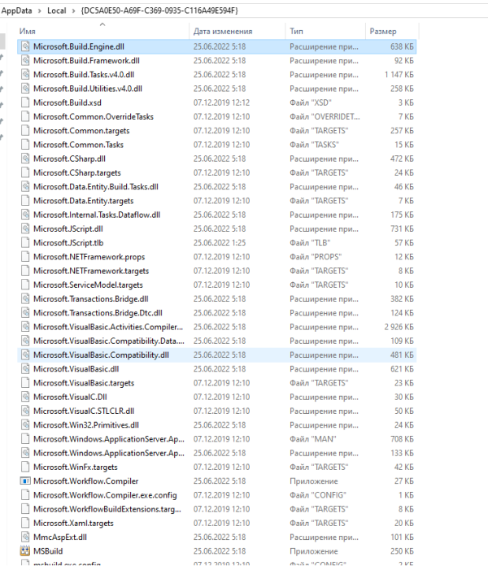
Task: Click the 2 926 КБ size value
Action: 399,327
